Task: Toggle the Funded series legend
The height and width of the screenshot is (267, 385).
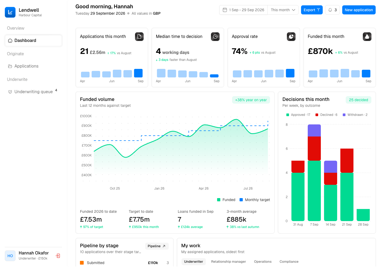Action: [x=226, y=200]
